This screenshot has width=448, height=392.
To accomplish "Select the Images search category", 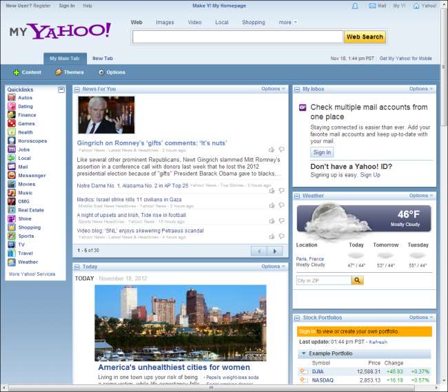I will coord(165,22).
